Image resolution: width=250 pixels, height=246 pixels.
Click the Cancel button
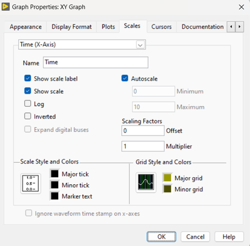pyautogui.click(x=195, y=237)
